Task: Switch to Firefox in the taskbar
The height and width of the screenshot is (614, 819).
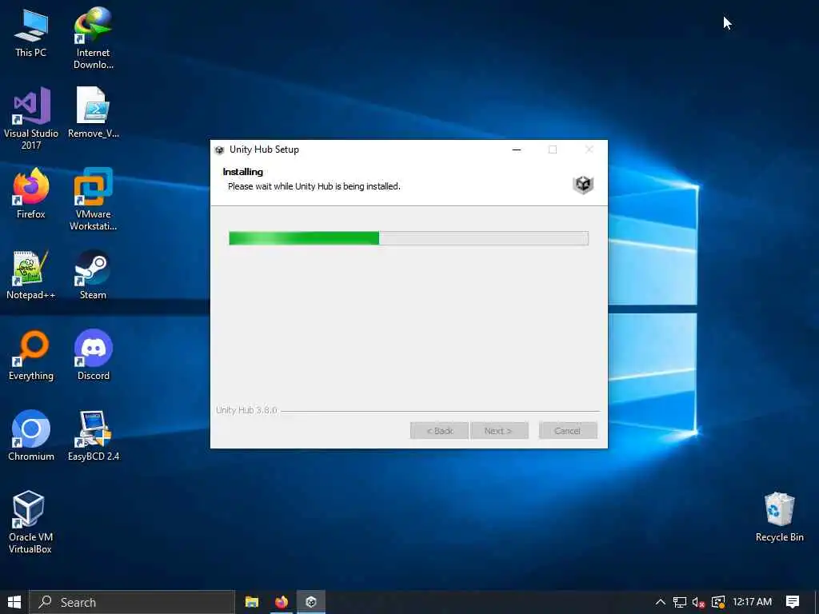Action: tap(282, 602)
